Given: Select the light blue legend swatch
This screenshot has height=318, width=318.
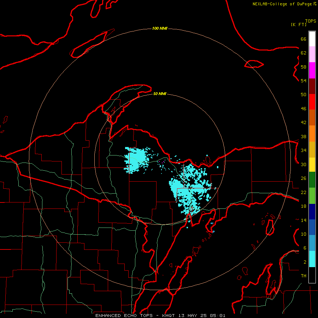Looking at the screenshot, I should [x=312, y=243].
